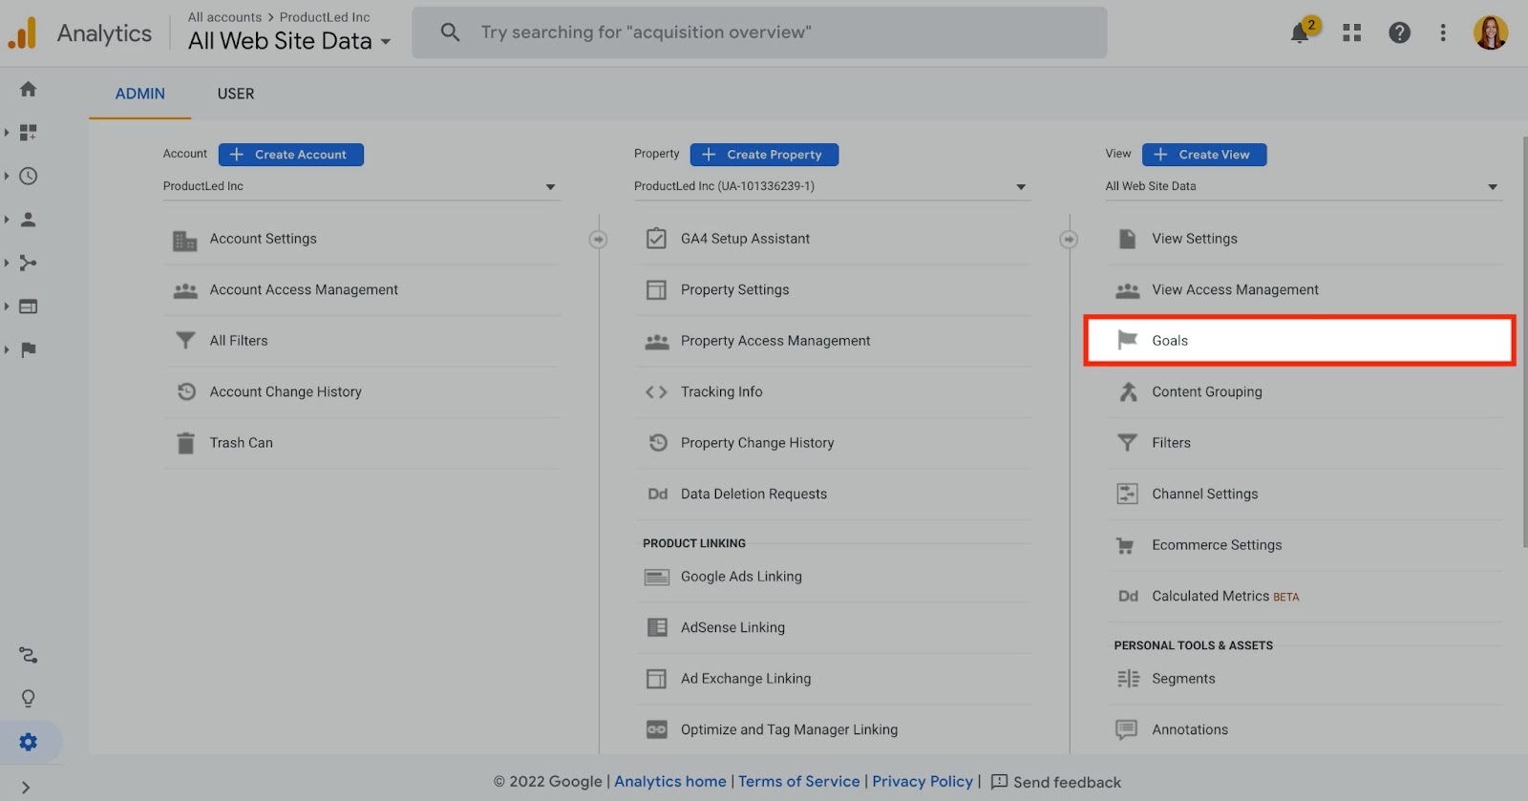Viewport: 1528px width, 801px height.
Task: Click the Create View button
Action: pyautogui.click(x=1204, y=155)
